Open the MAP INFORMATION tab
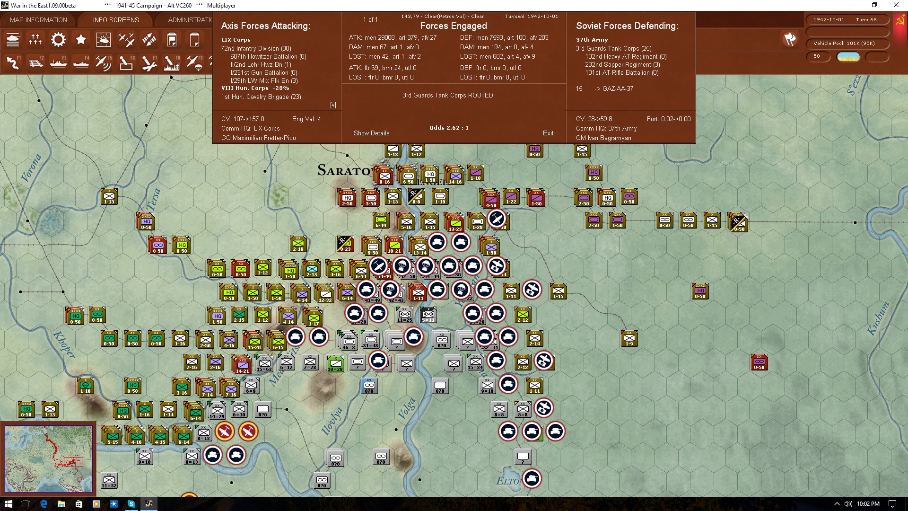 pos(38,20)
